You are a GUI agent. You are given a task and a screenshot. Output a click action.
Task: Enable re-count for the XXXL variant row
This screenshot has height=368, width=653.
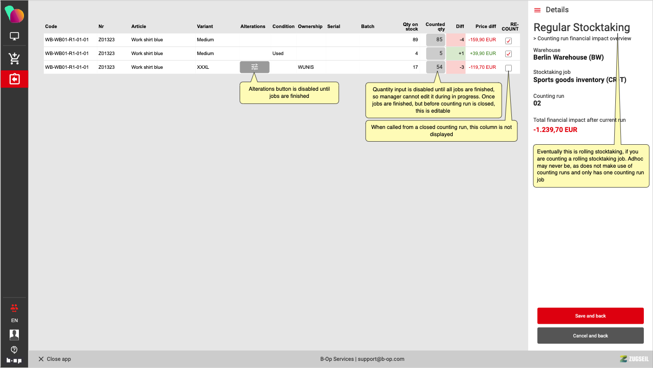(508, 68)
